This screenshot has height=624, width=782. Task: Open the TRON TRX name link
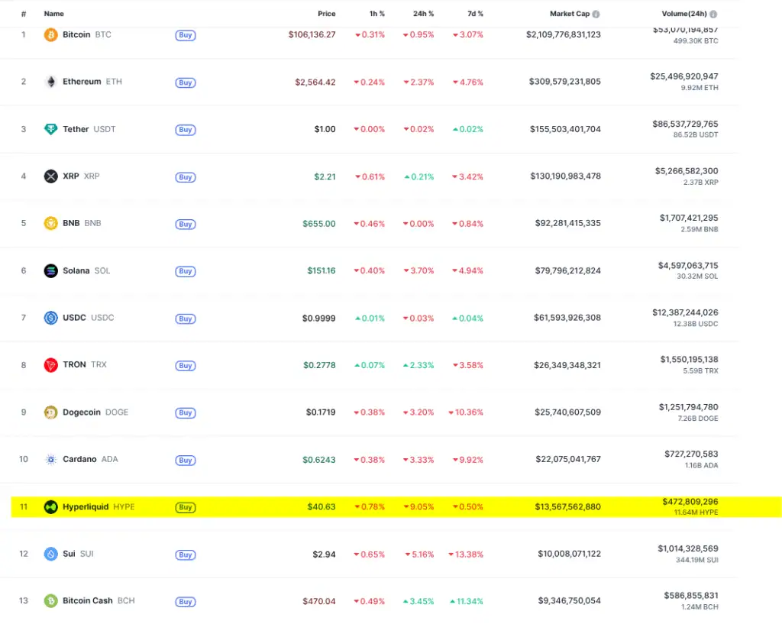click(84, 364)
